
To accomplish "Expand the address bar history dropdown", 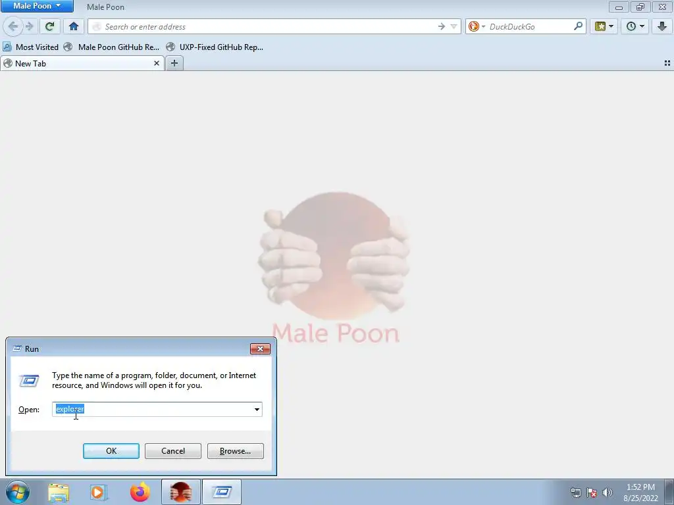I will (x=454, y=26).
